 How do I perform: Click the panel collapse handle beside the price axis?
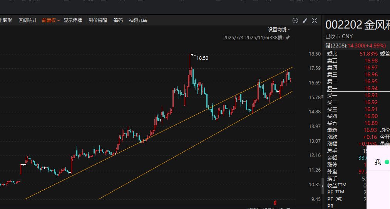click(x=322, y=97)
